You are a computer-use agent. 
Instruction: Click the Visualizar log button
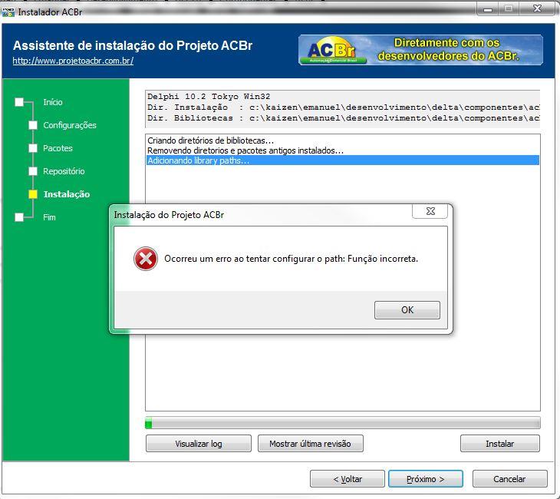click(199, 444)
